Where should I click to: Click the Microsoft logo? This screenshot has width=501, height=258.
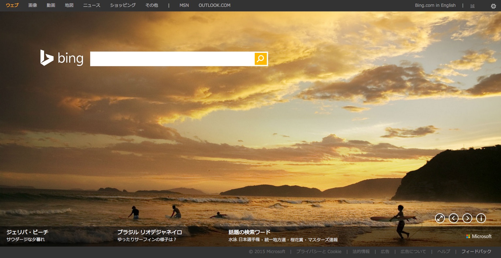479,236
